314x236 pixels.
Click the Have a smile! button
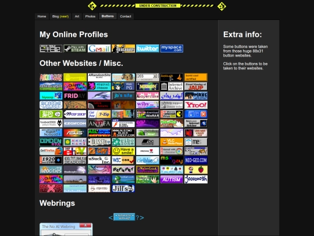(x=123, y=151)
